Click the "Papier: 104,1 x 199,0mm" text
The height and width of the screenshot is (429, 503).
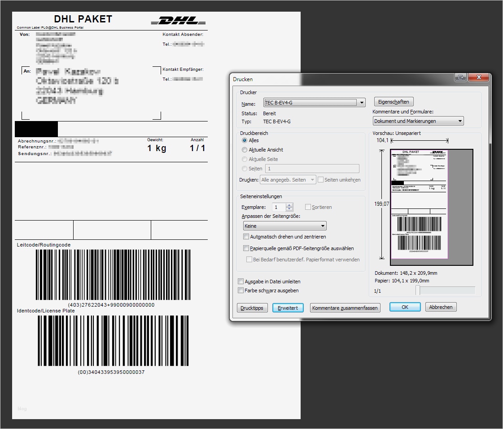click(402, 281)
